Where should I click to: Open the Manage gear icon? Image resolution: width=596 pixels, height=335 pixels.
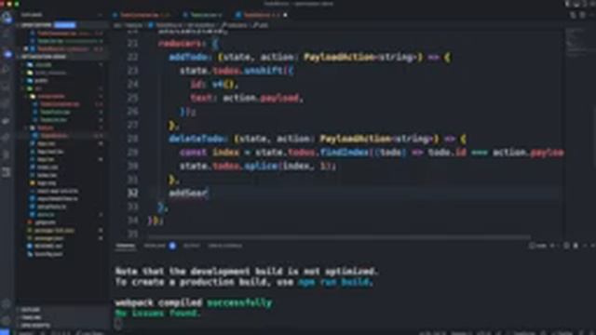coord(7,320)
